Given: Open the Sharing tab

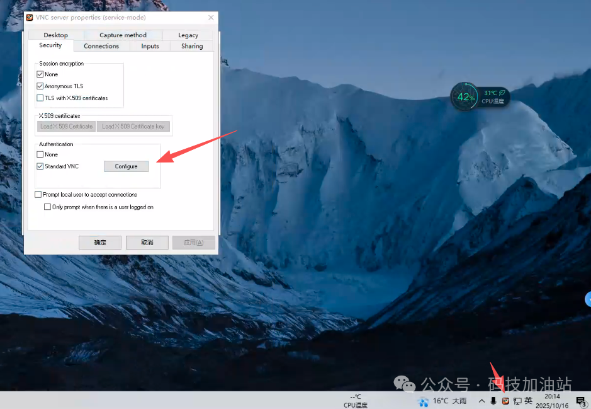Looking at the screenshot, I should [192, 46].
